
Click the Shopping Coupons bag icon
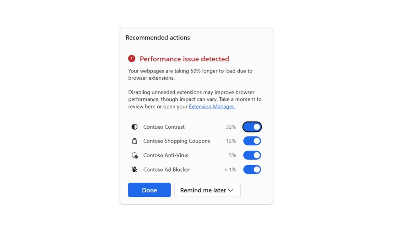click(134, 141)
